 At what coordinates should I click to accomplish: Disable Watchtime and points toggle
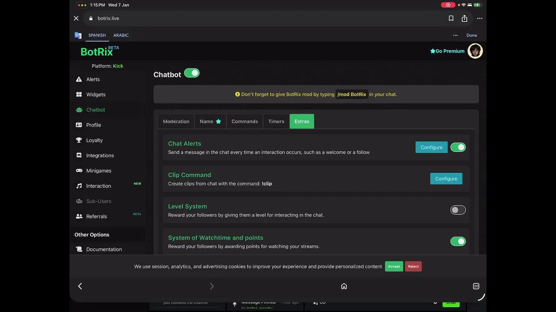[458, 241]
